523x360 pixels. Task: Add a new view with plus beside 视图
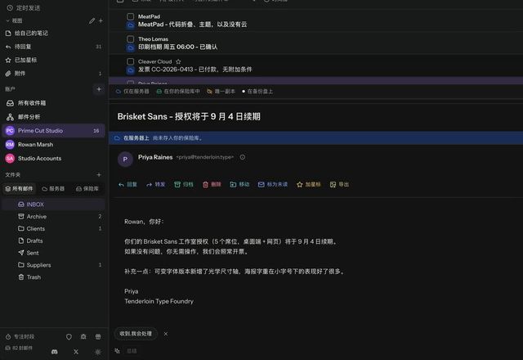(101, 20)
